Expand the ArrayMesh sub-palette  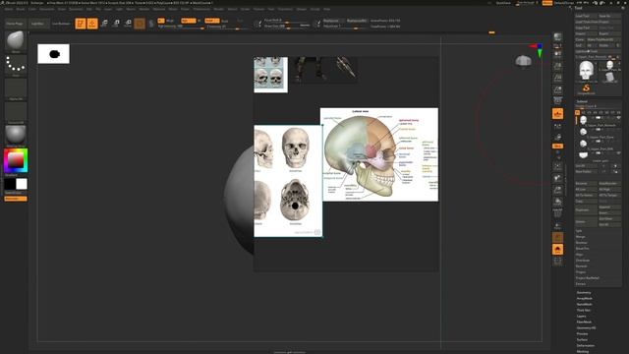tap(585, 298)
